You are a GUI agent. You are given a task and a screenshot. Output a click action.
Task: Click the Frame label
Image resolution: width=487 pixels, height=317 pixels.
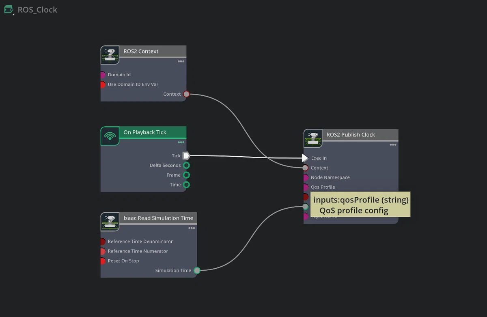click(174, 175)
